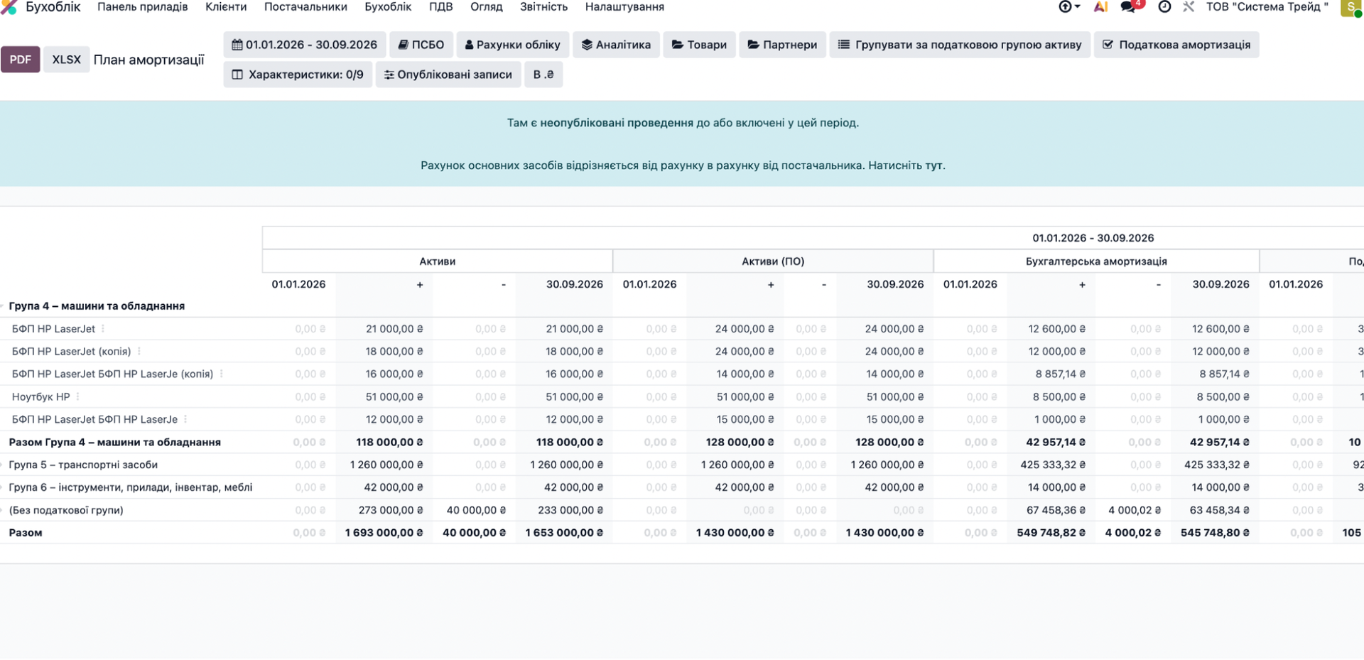Open the user avatar with letter S

(x=1351, y=7)
